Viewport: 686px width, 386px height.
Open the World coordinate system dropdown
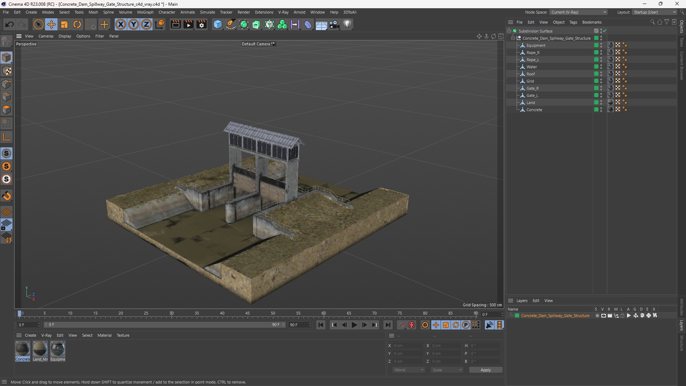408,370
